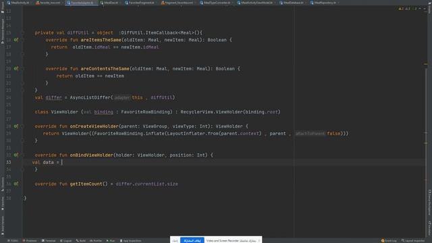
Task: Click override gutter icon beside onCreateViewHolder
Action: tap(16, 126)
